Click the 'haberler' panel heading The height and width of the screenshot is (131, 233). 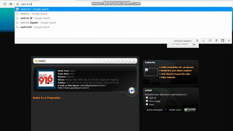point(150,62)
